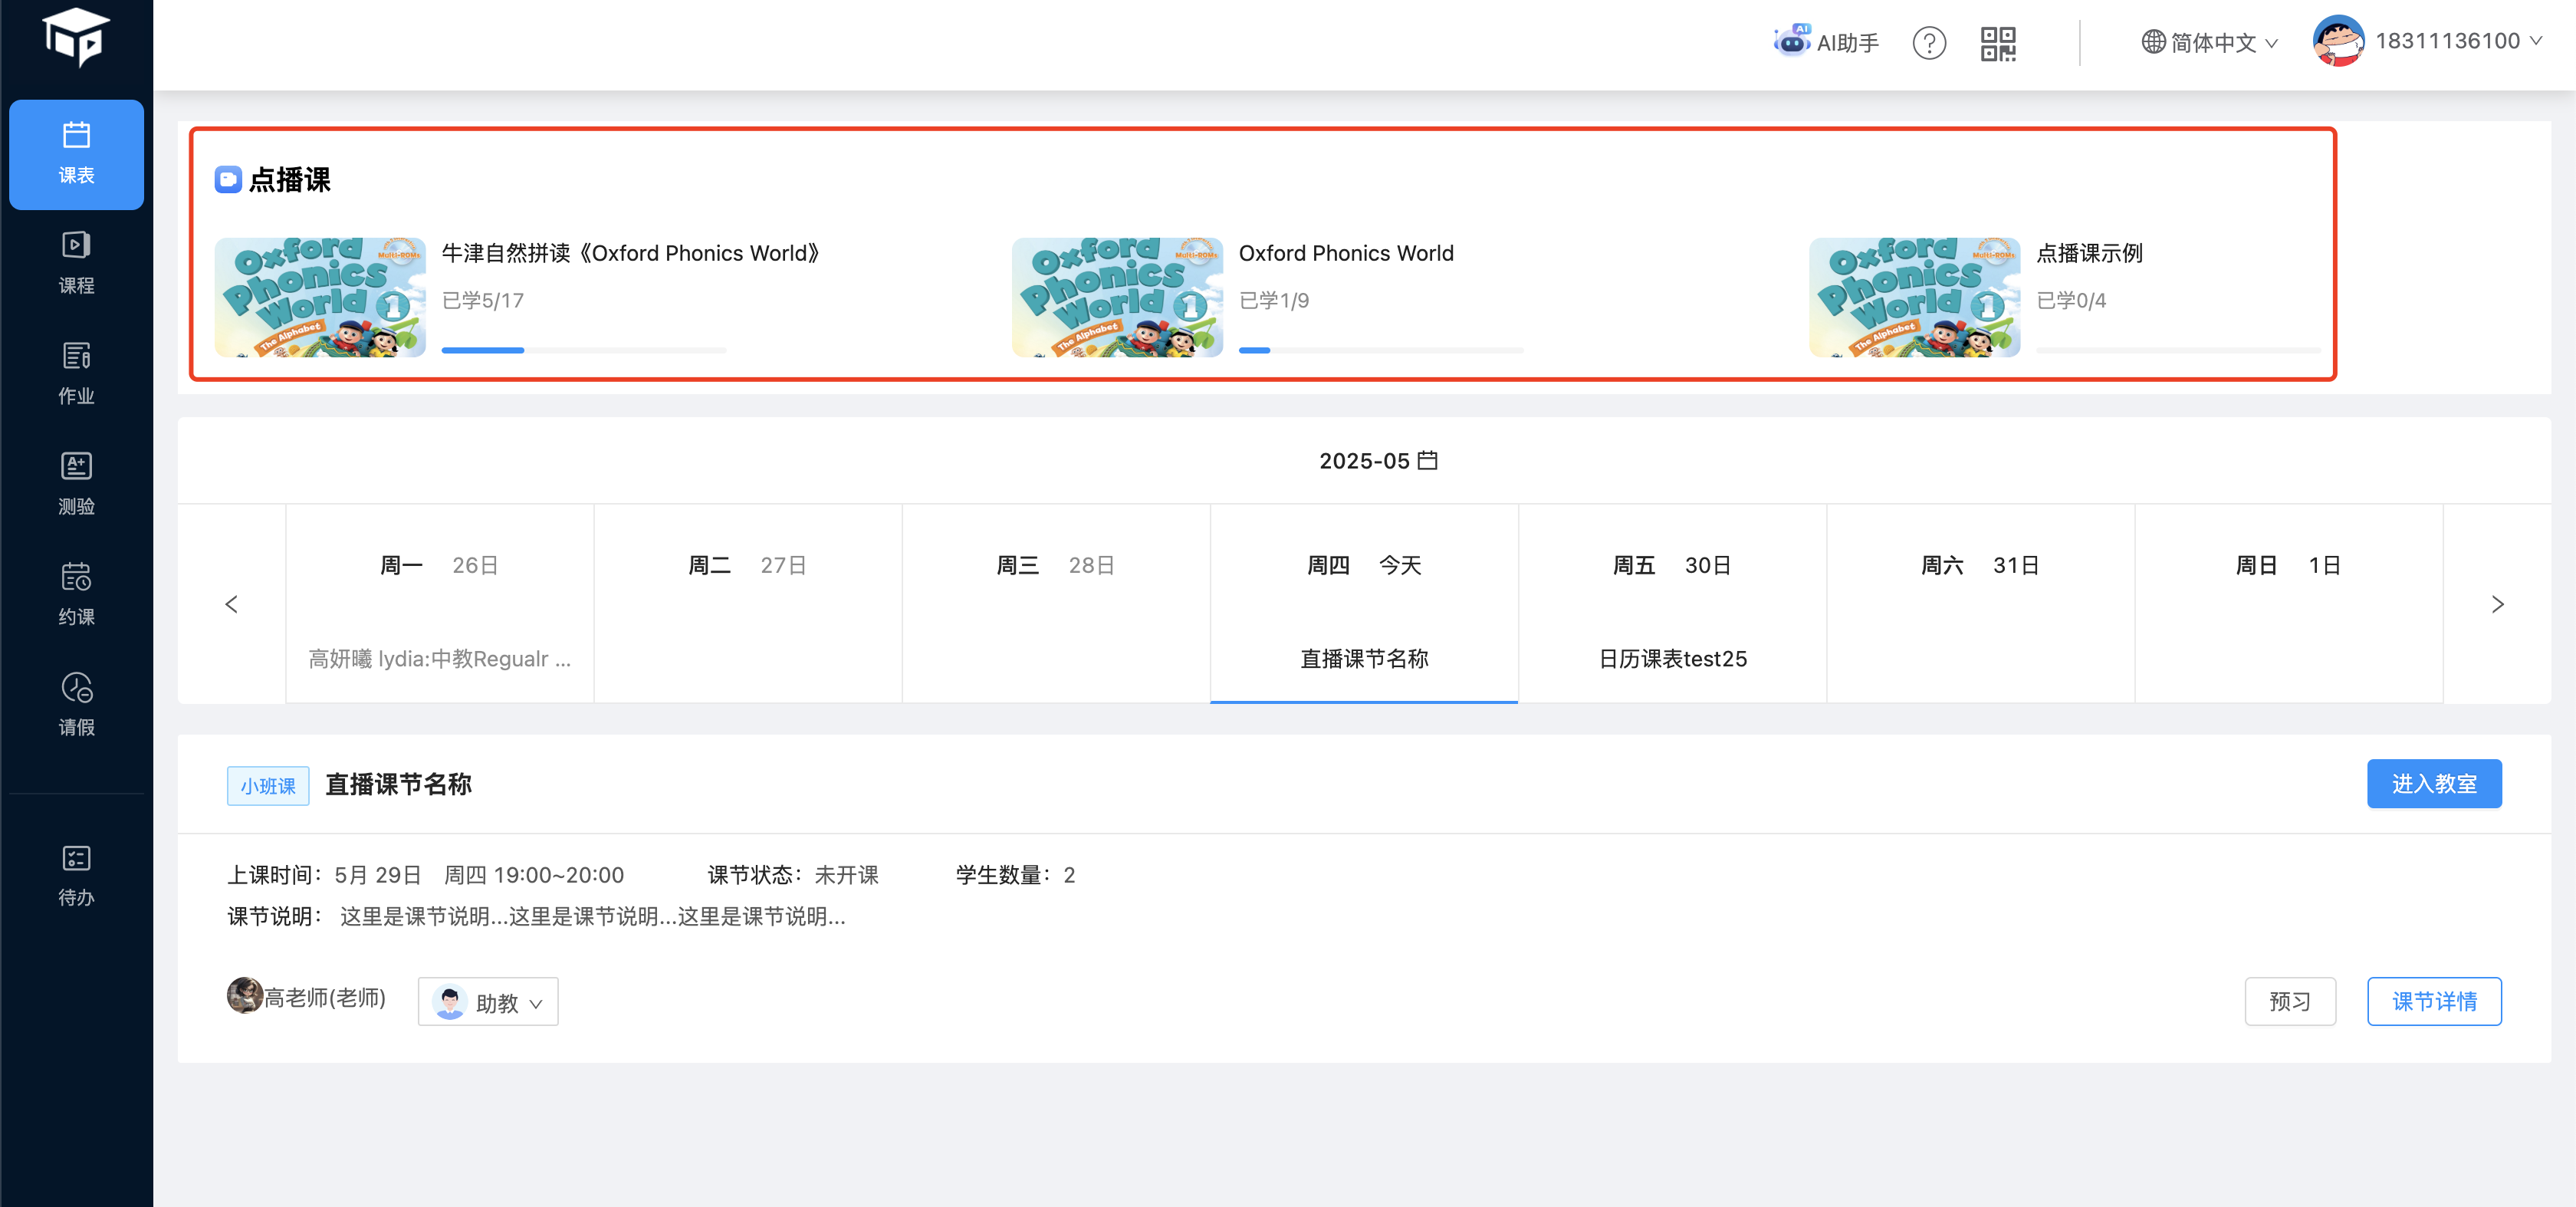2576x1207 pixels.
Task: Click progress bar of 牛津自然拼读 course
Action: [583, 350]
